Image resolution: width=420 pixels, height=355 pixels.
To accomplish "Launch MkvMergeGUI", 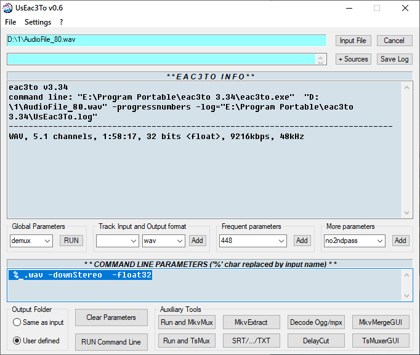I will pos(381,322).
